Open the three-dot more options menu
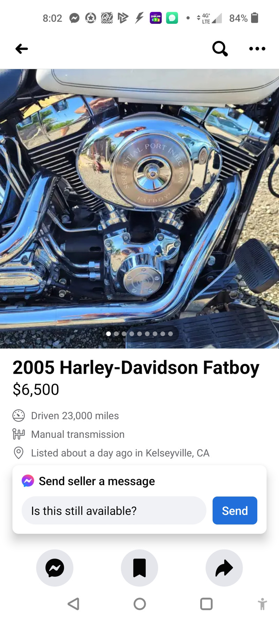This screenshot has height=621, width=279. 257,49
